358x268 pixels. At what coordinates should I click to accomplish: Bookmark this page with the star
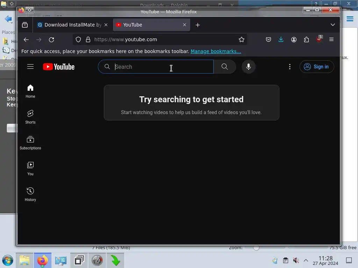(x=241, y=40)
